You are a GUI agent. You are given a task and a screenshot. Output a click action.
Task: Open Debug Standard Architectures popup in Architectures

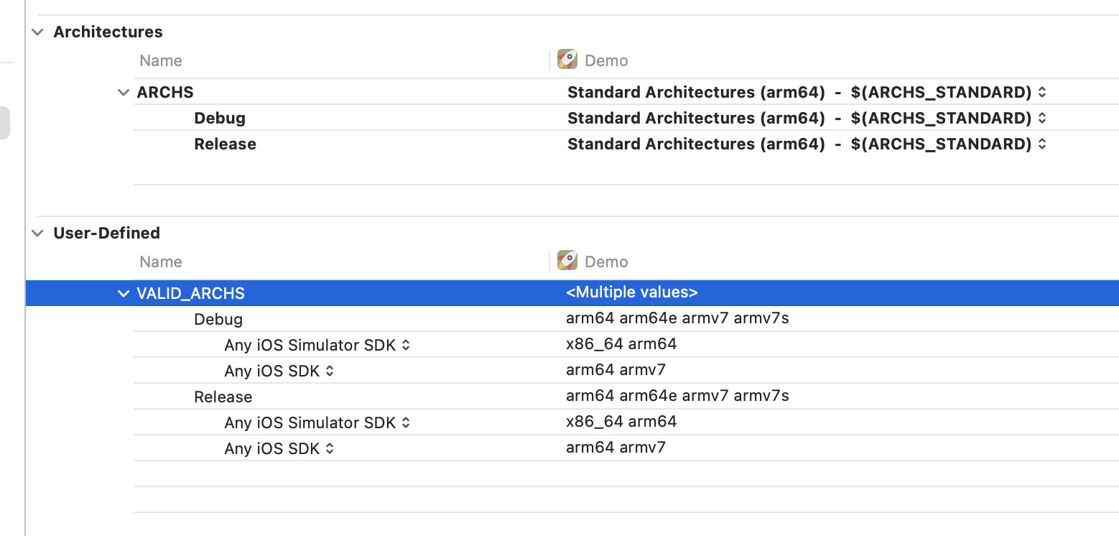pos(807,119)
